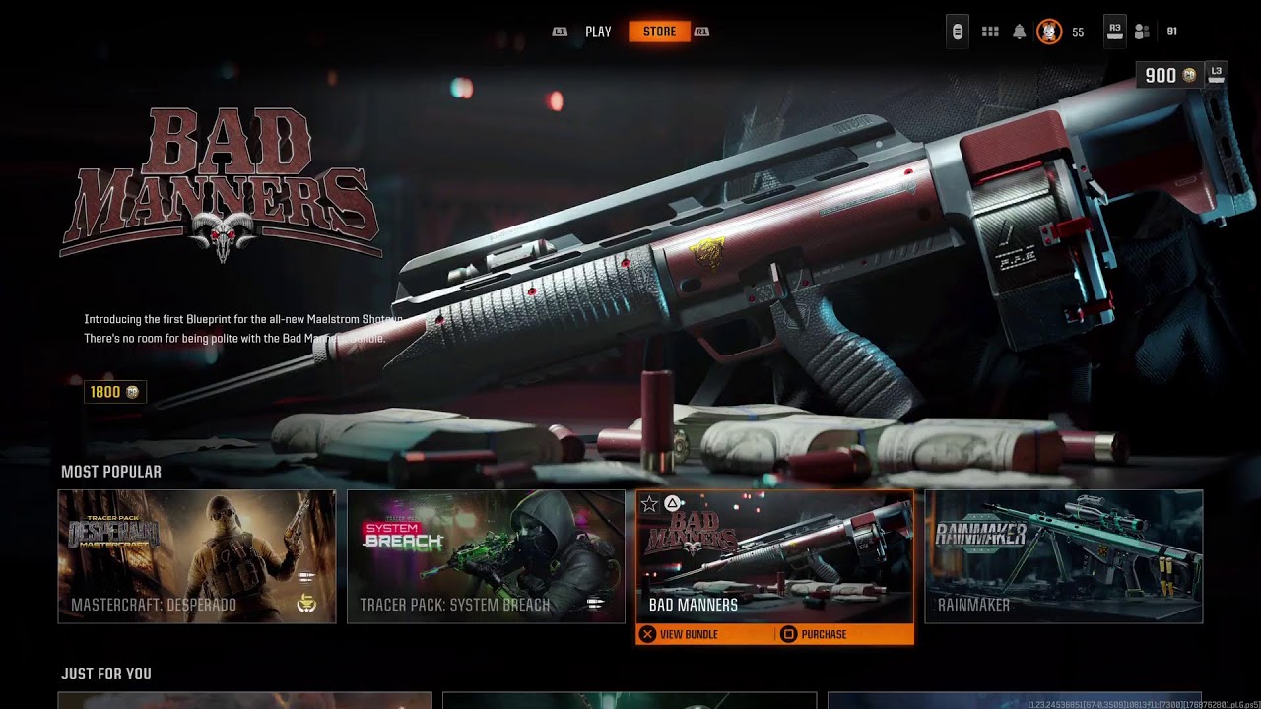Image resolution: width=1261 pixels, height=709 pixels.
Task: Click the JUST FOR YOU heading
Action: [106, 674]
